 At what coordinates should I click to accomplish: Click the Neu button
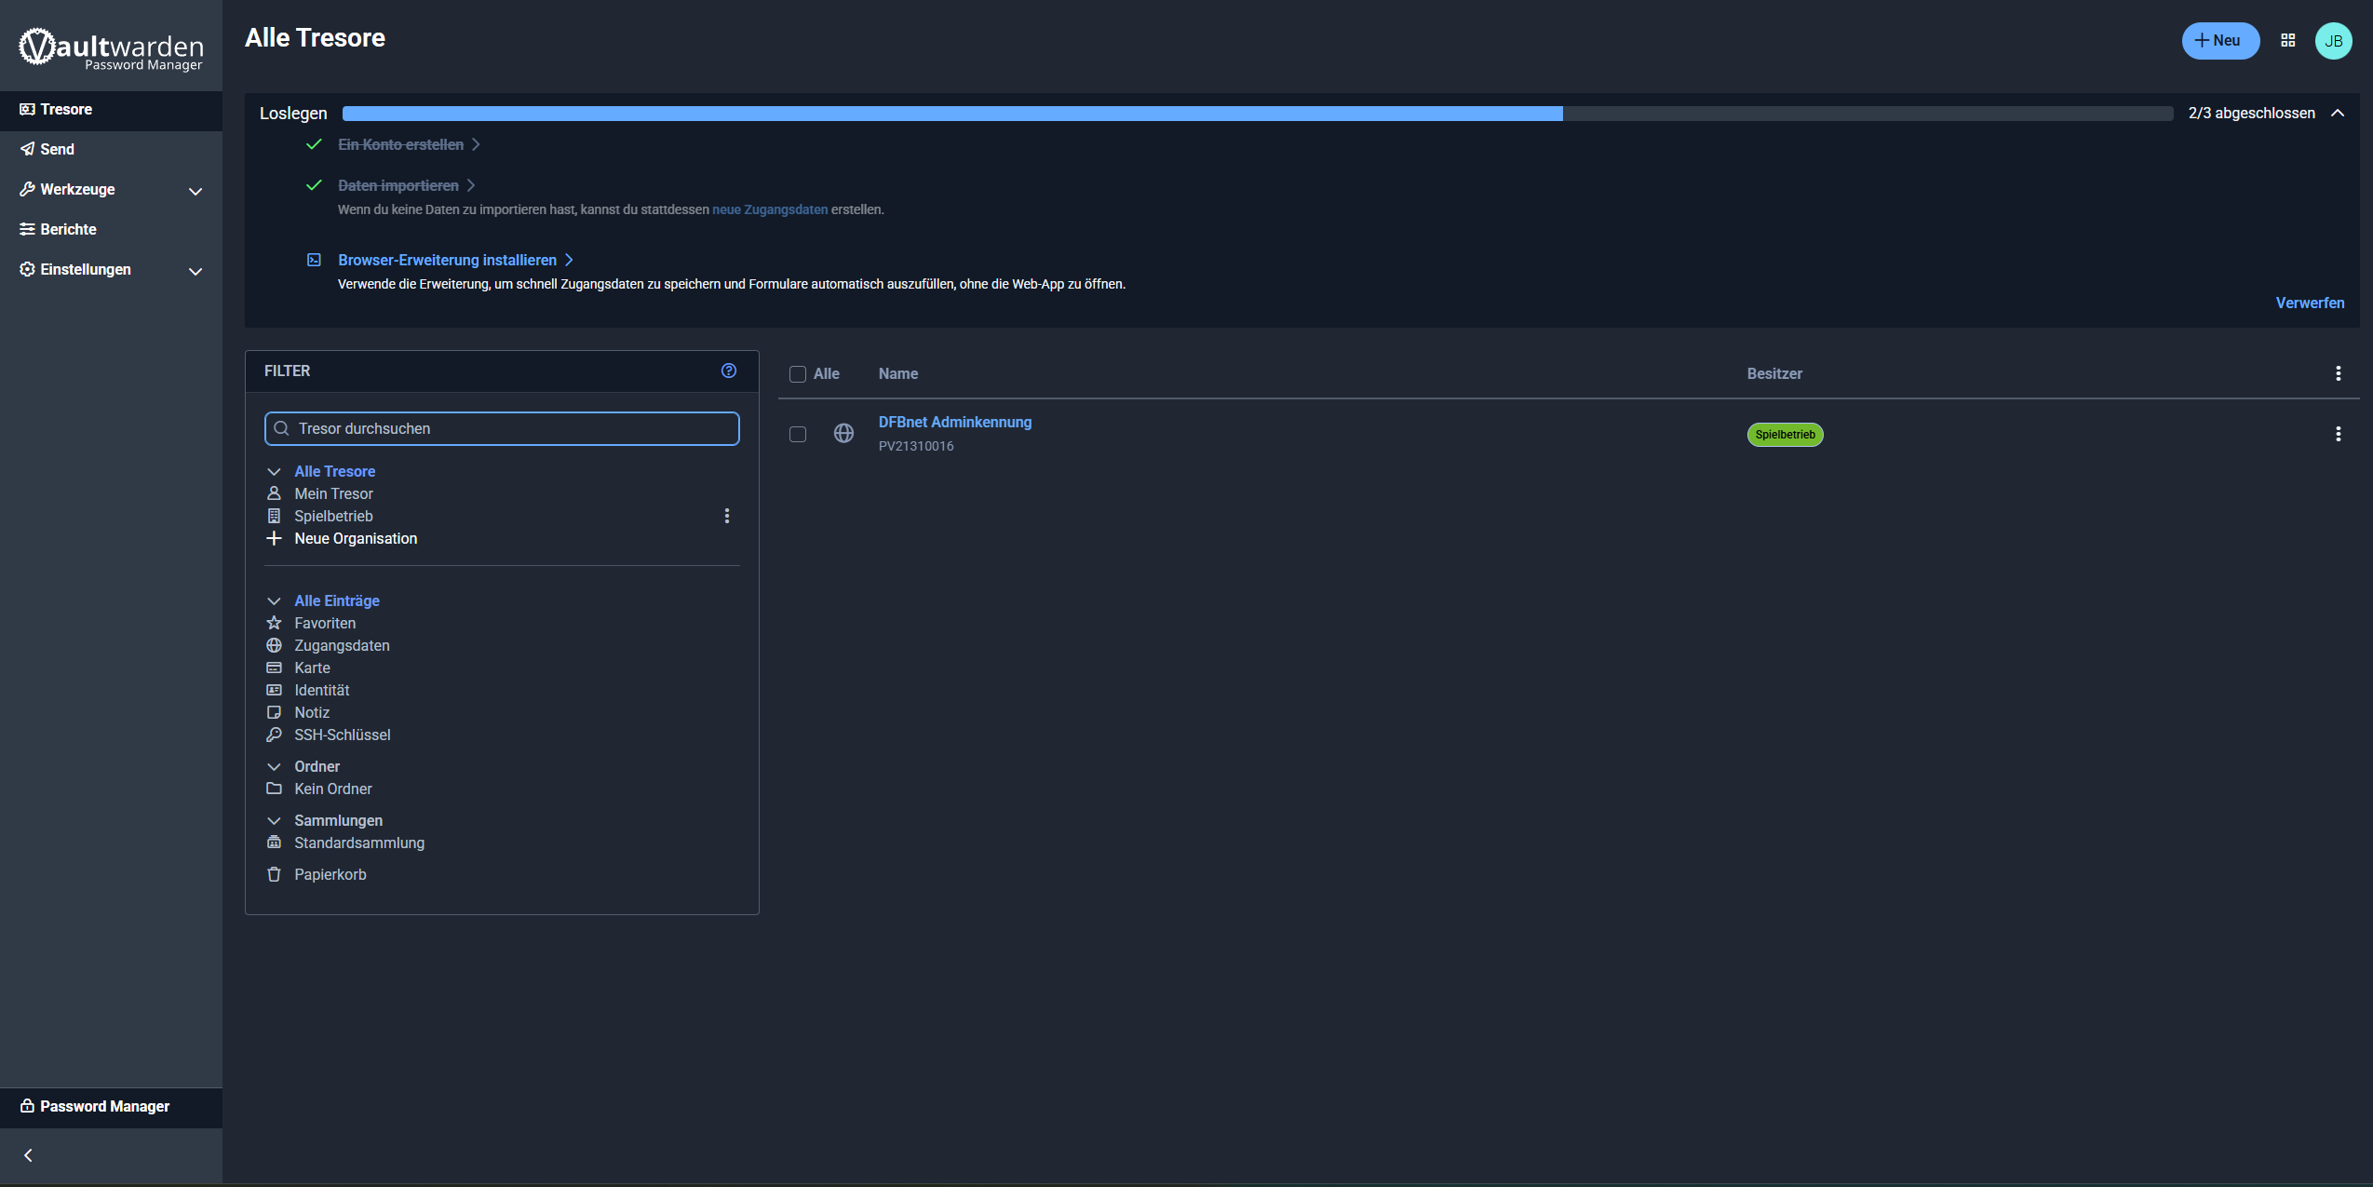point(2219,41)
